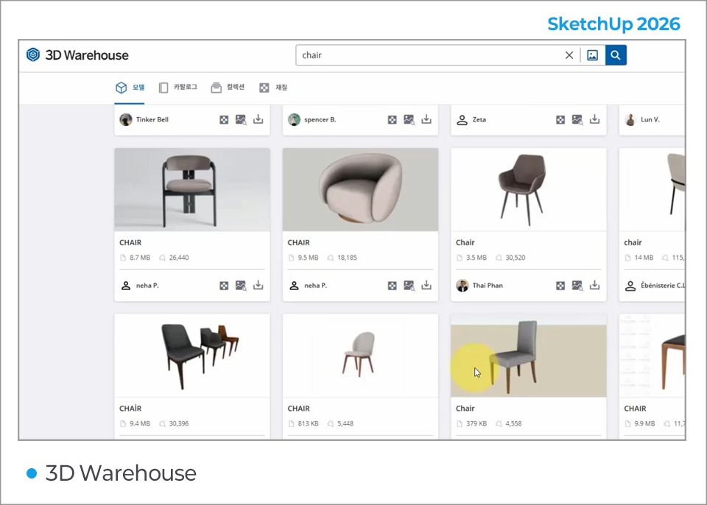Download the spencer B. model
707x505 pixels.
[426, 119]
